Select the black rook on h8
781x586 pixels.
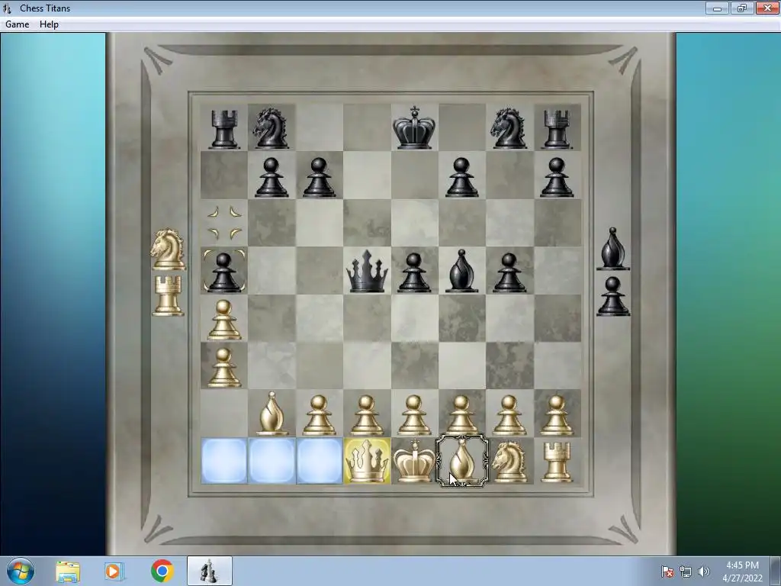coord(556,128)
